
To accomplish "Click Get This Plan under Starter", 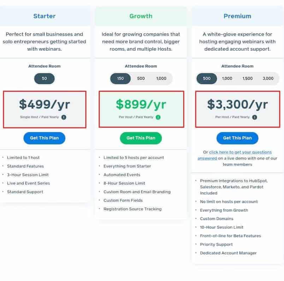I will tap(45, 138).
